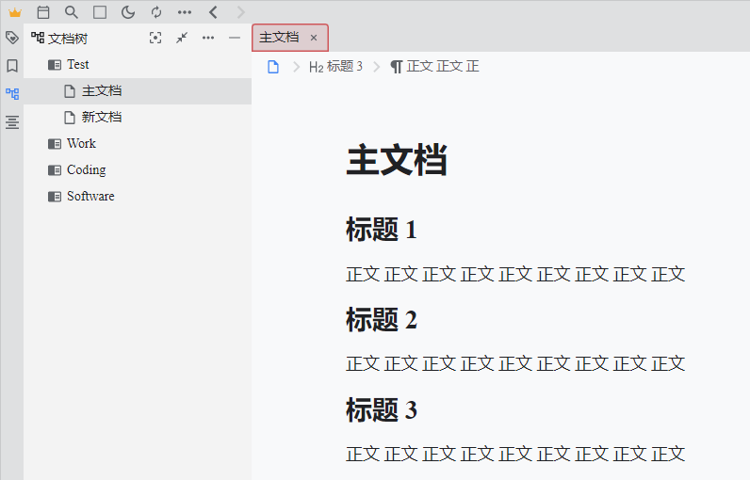Viewport: 750px width, 480px height.
Task: Select the Work notebook
Action: [x=138, y=143]
